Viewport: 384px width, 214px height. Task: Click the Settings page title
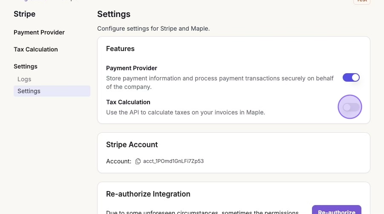(x=114, y=14)
